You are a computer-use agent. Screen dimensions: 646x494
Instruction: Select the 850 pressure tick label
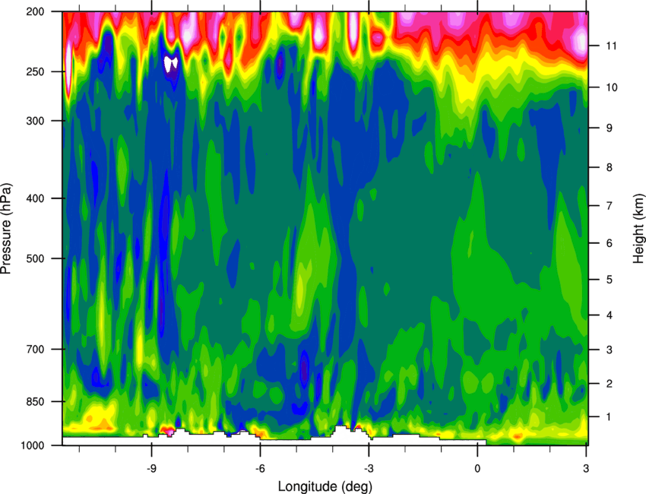tap(36, 401)
